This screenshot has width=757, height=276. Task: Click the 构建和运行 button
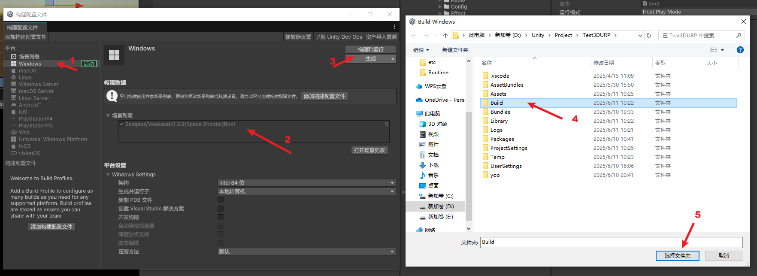tap(371, 49)
